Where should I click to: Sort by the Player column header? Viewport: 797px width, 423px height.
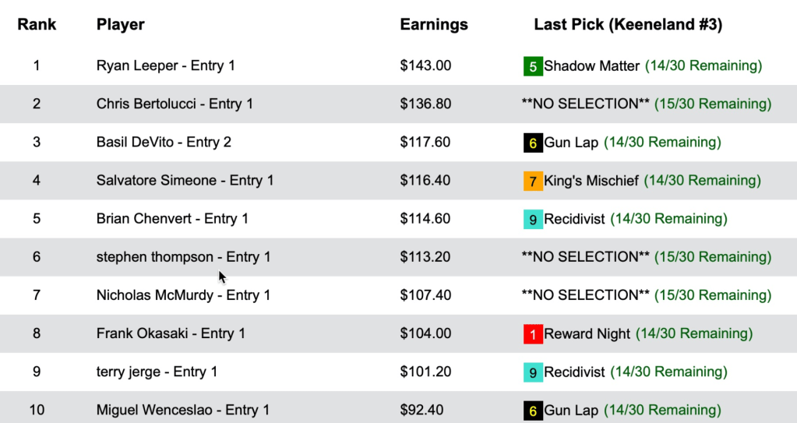[x=121, y=24]
